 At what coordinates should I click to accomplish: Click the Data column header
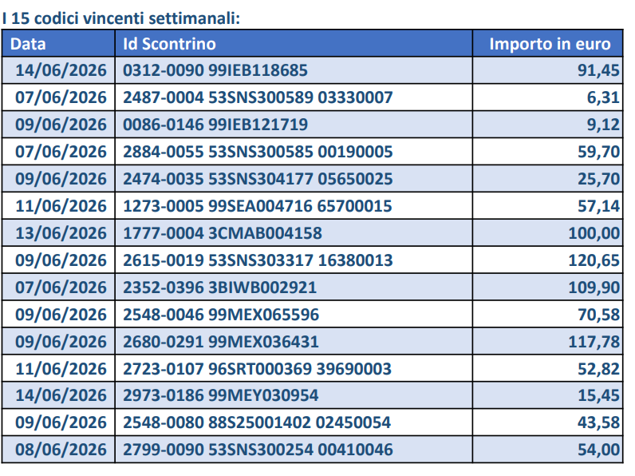coord(59,43)
